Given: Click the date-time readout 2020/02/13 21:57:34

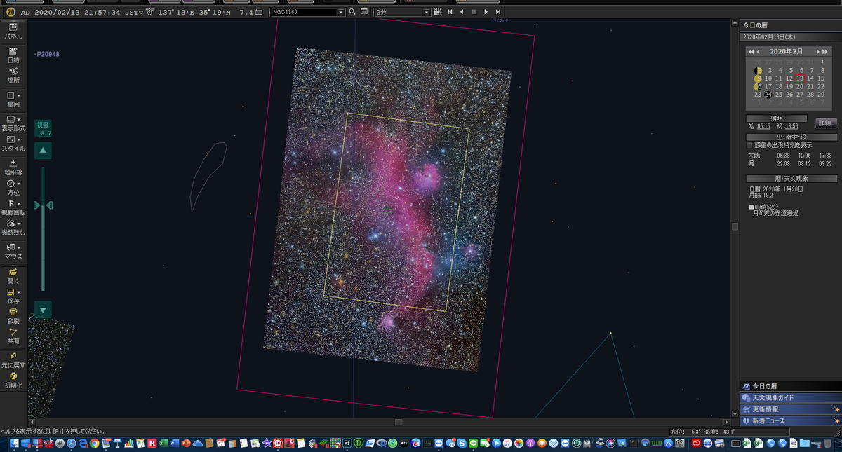Looking at the screenshot, I should pyautogui.click(x=79, y=12).
